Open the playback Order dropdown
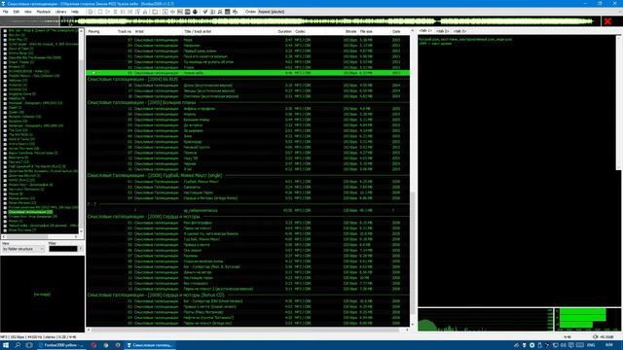This screenshot has width=623, height=350. coord(272,12)
